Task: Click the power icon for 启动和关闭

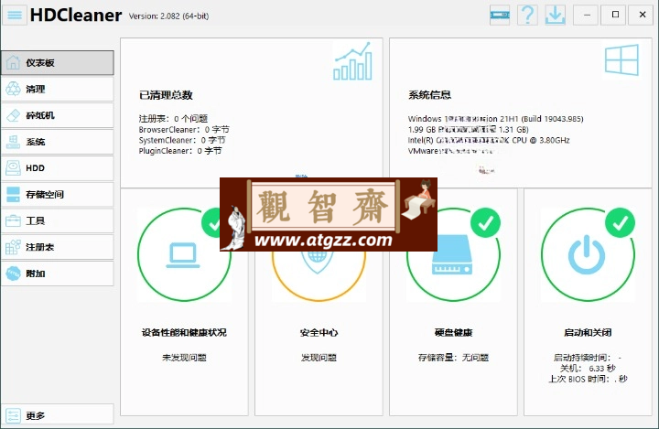Action: pos(587,254)
